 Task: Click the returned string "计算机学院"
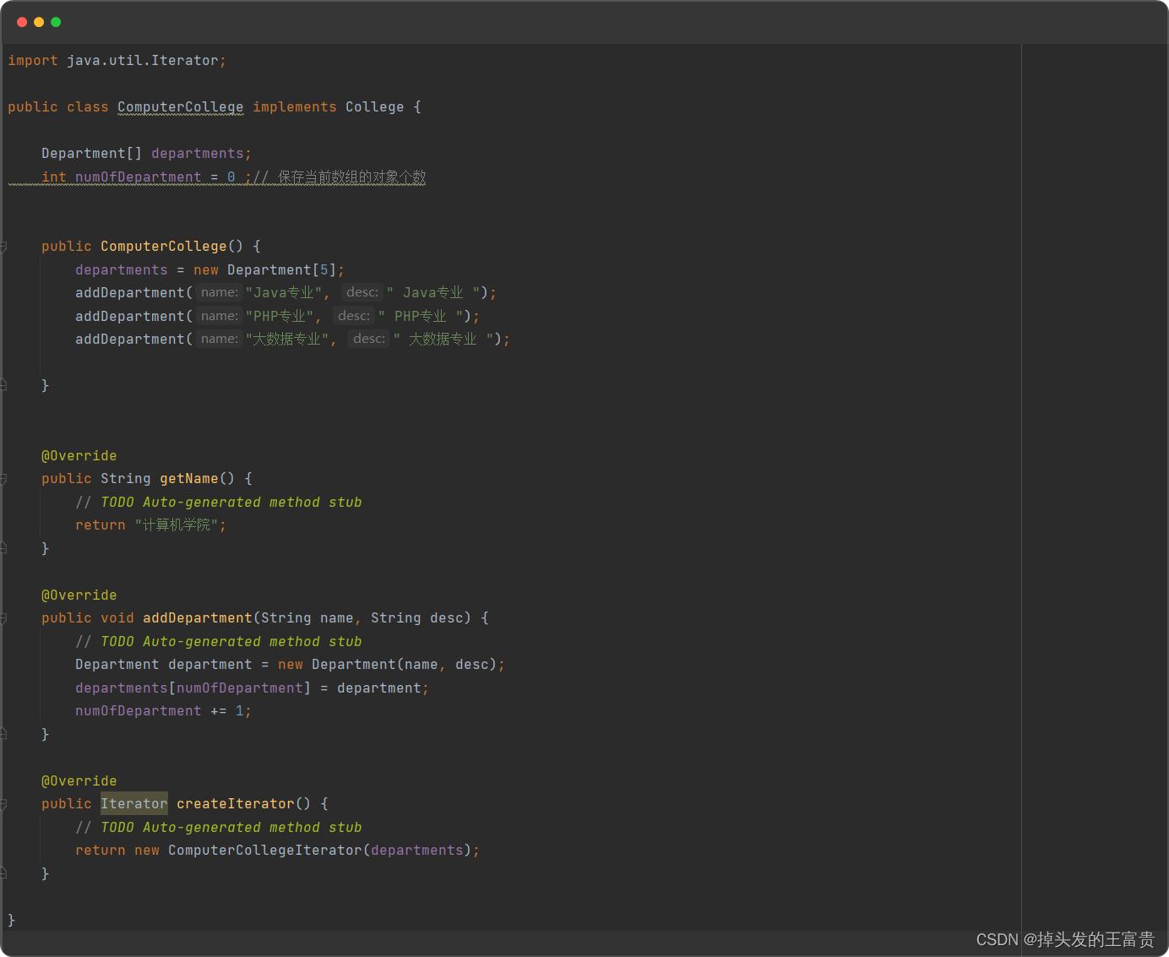[x=177, y=525]
